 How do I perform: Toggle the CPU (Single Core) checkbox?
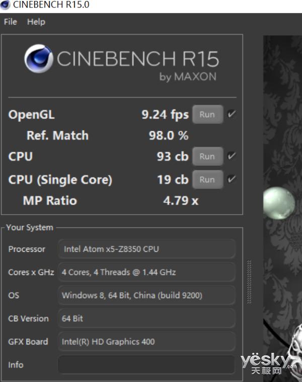[x=231, y=179]
